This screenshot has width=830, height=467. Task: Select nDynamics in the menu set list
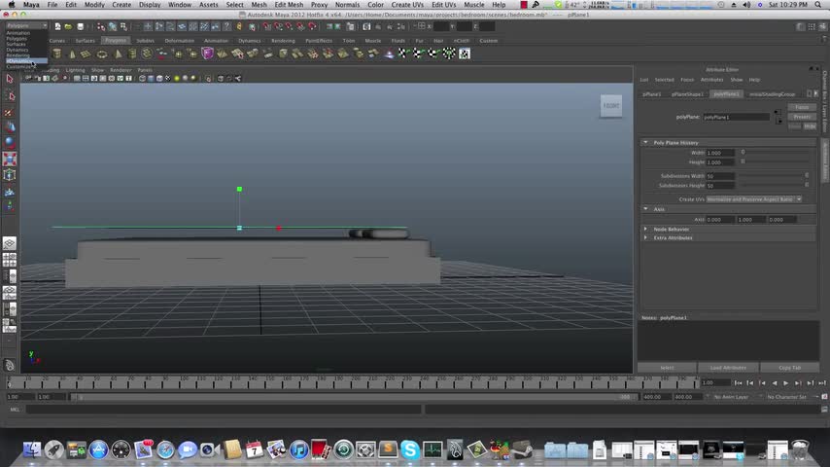17,60
